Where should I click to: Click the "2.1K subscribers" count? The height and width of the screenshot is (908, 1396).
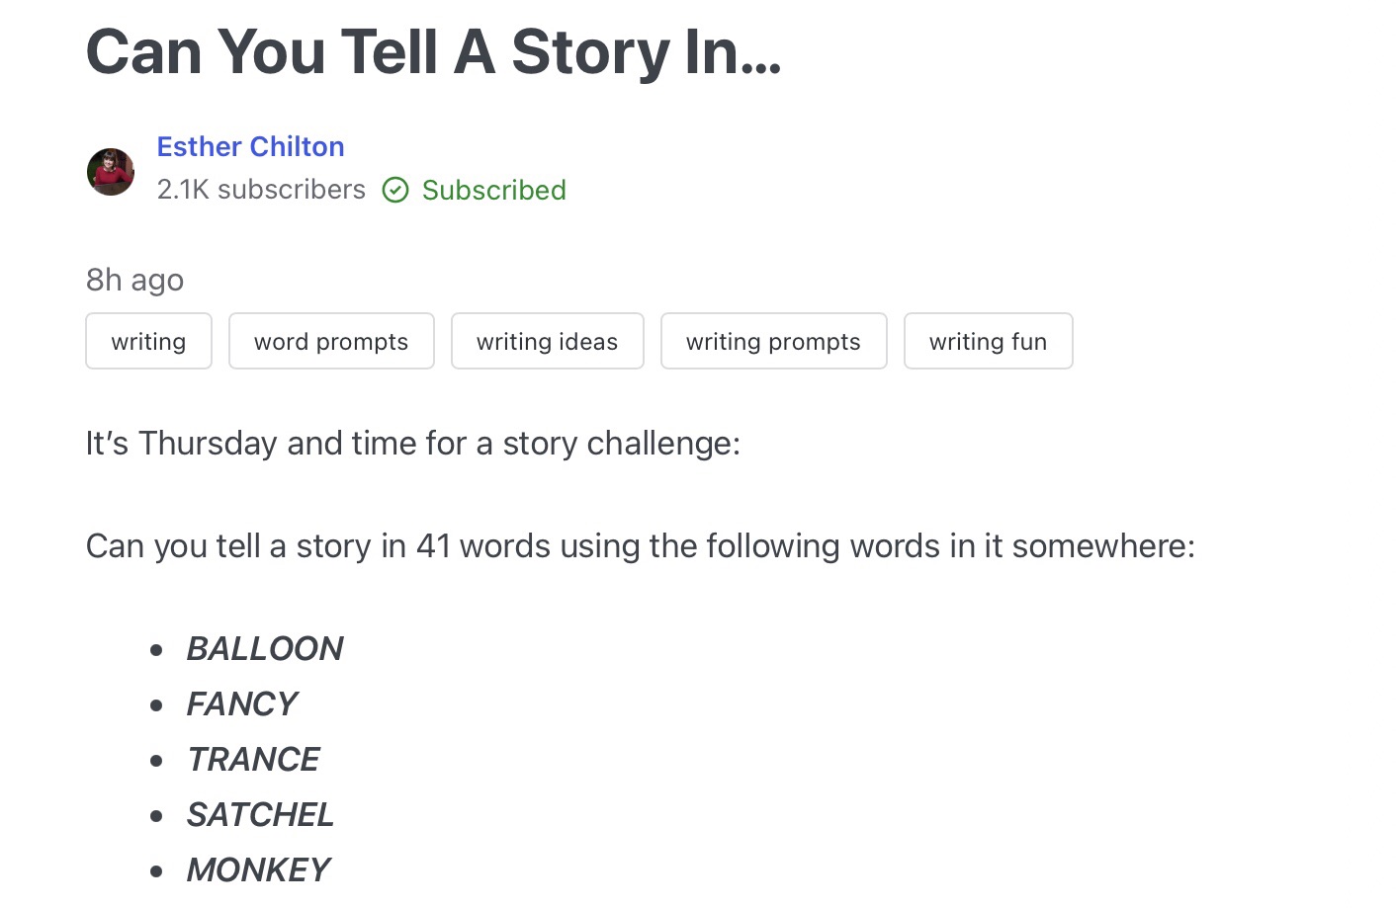[261, 190]
